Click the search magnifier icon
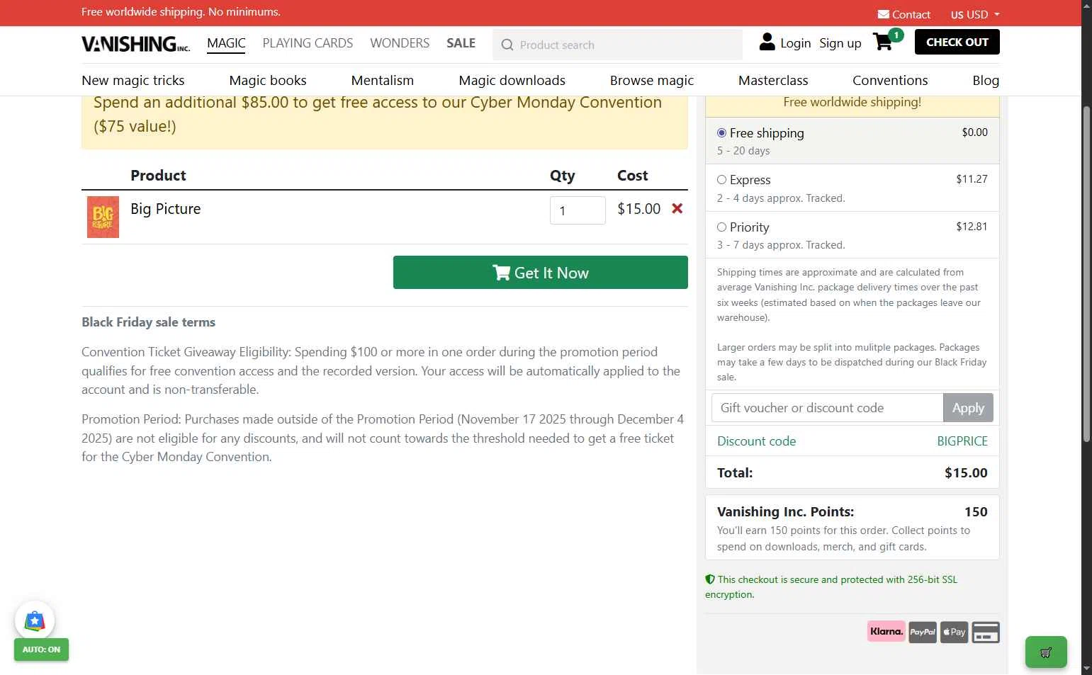Image resolution: width=1092 pixels, height=675 pixels. click(507, 45)
